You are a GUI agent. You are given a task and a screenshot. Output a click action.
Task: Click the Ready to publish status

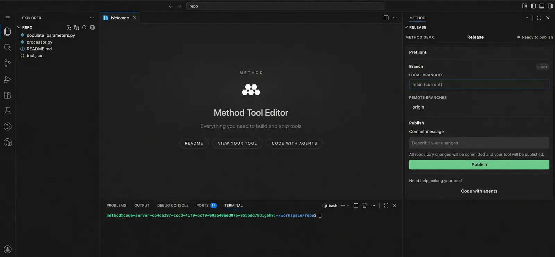pos(535,37)
